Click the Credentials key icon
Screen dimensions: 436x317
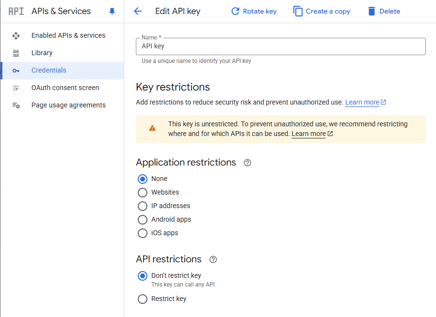tap(16, 71)
